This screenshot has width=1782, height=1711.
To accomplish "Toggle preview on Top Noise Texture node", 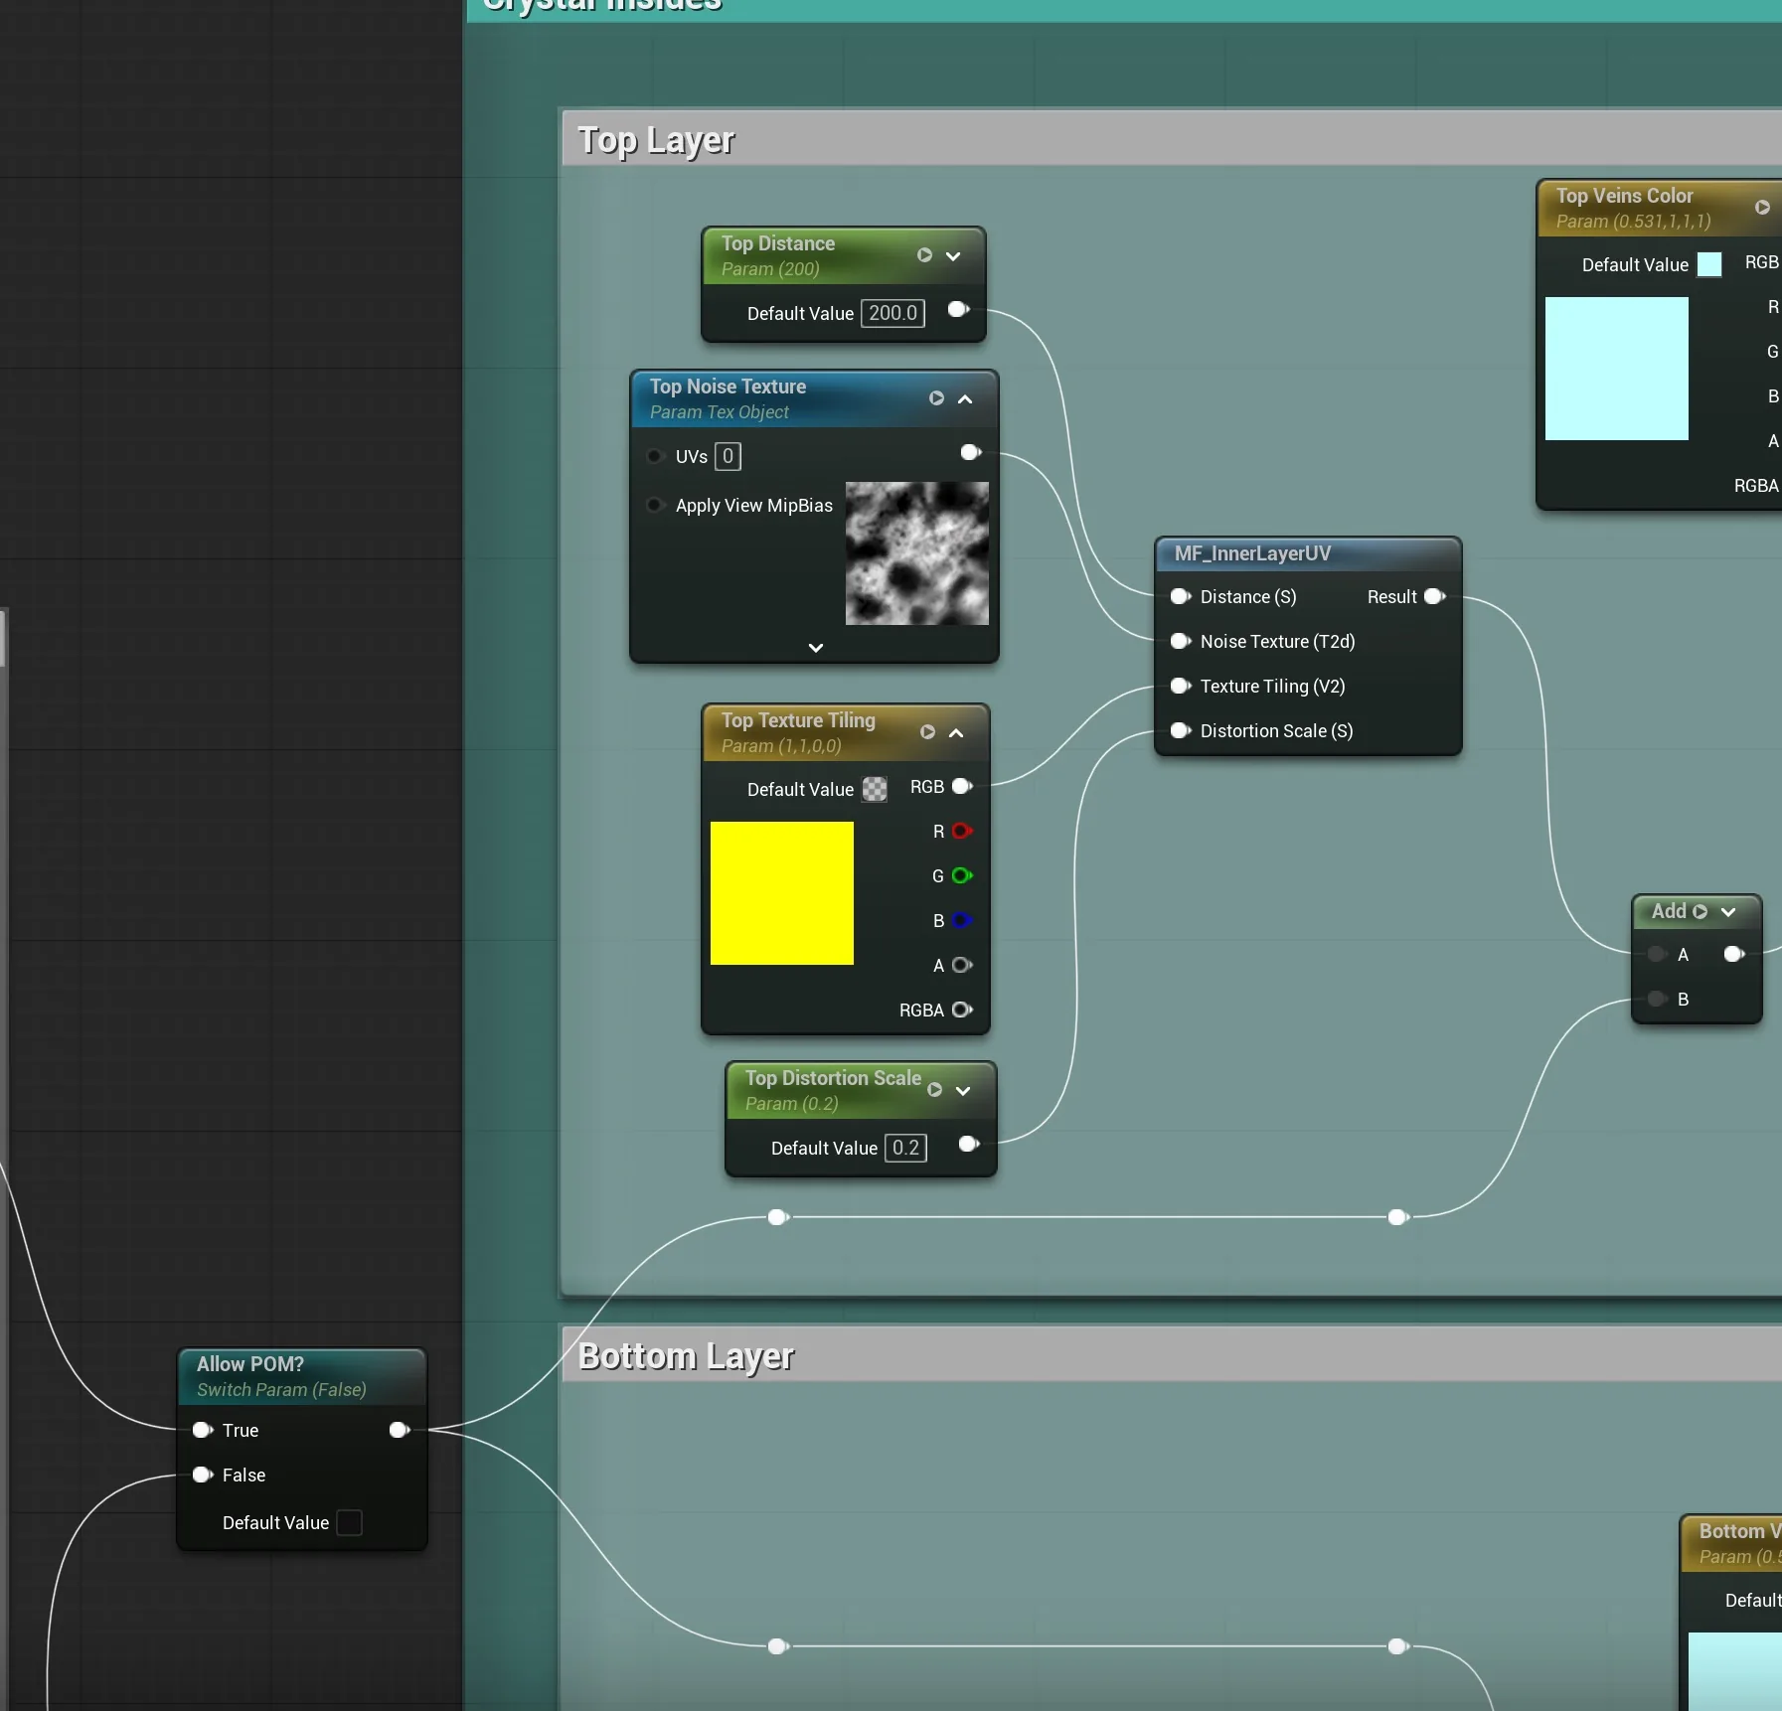I will pyautogui.click(x=936, y=398).
